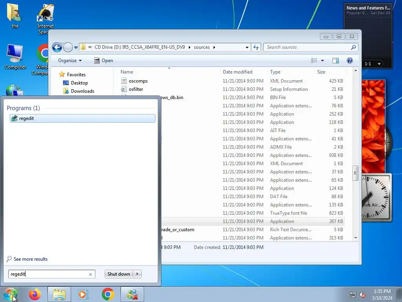This screenshot has height=302, width=402.
Task: Click the sources breadcrumb segment
Action: coord(201,47)
